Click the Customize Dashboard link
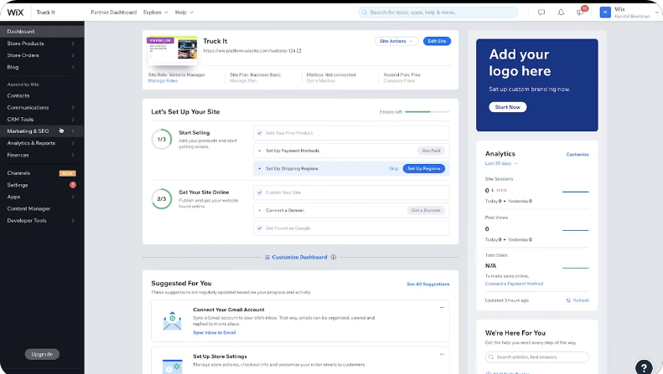 [x=299, y=257]
